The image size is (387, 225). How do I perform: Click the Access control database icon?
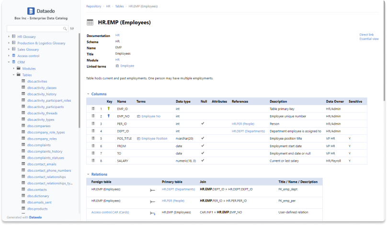click(13, 56)
